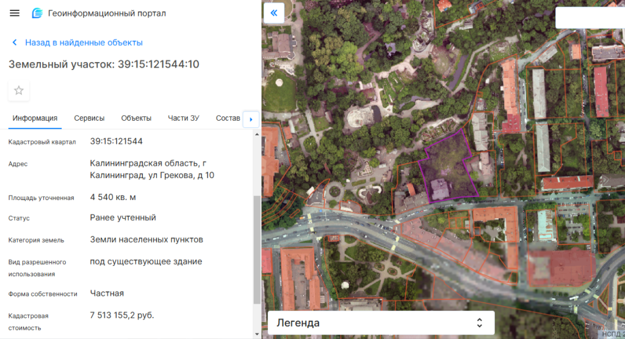625x339 pixels.
Task: Select the Объекты tab
Action: click(136, 118)
